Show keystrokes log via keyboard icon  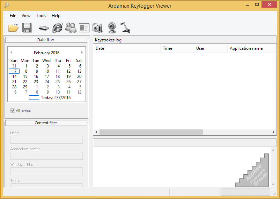44,28
